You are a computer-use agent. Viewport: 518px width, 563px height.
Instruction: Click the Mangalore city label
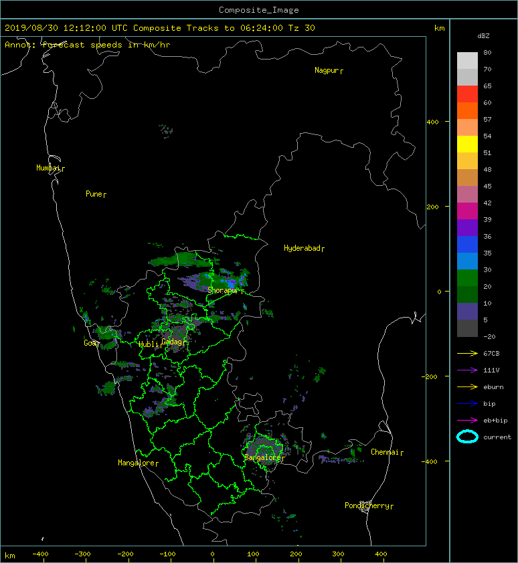pyautogui.click(x=137, y=463)
